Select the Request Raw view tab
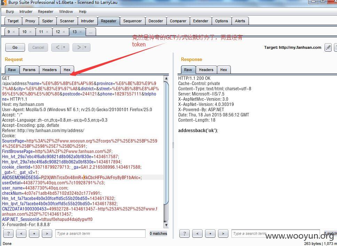This screenshot has height=246, width=337. point(12,70)
